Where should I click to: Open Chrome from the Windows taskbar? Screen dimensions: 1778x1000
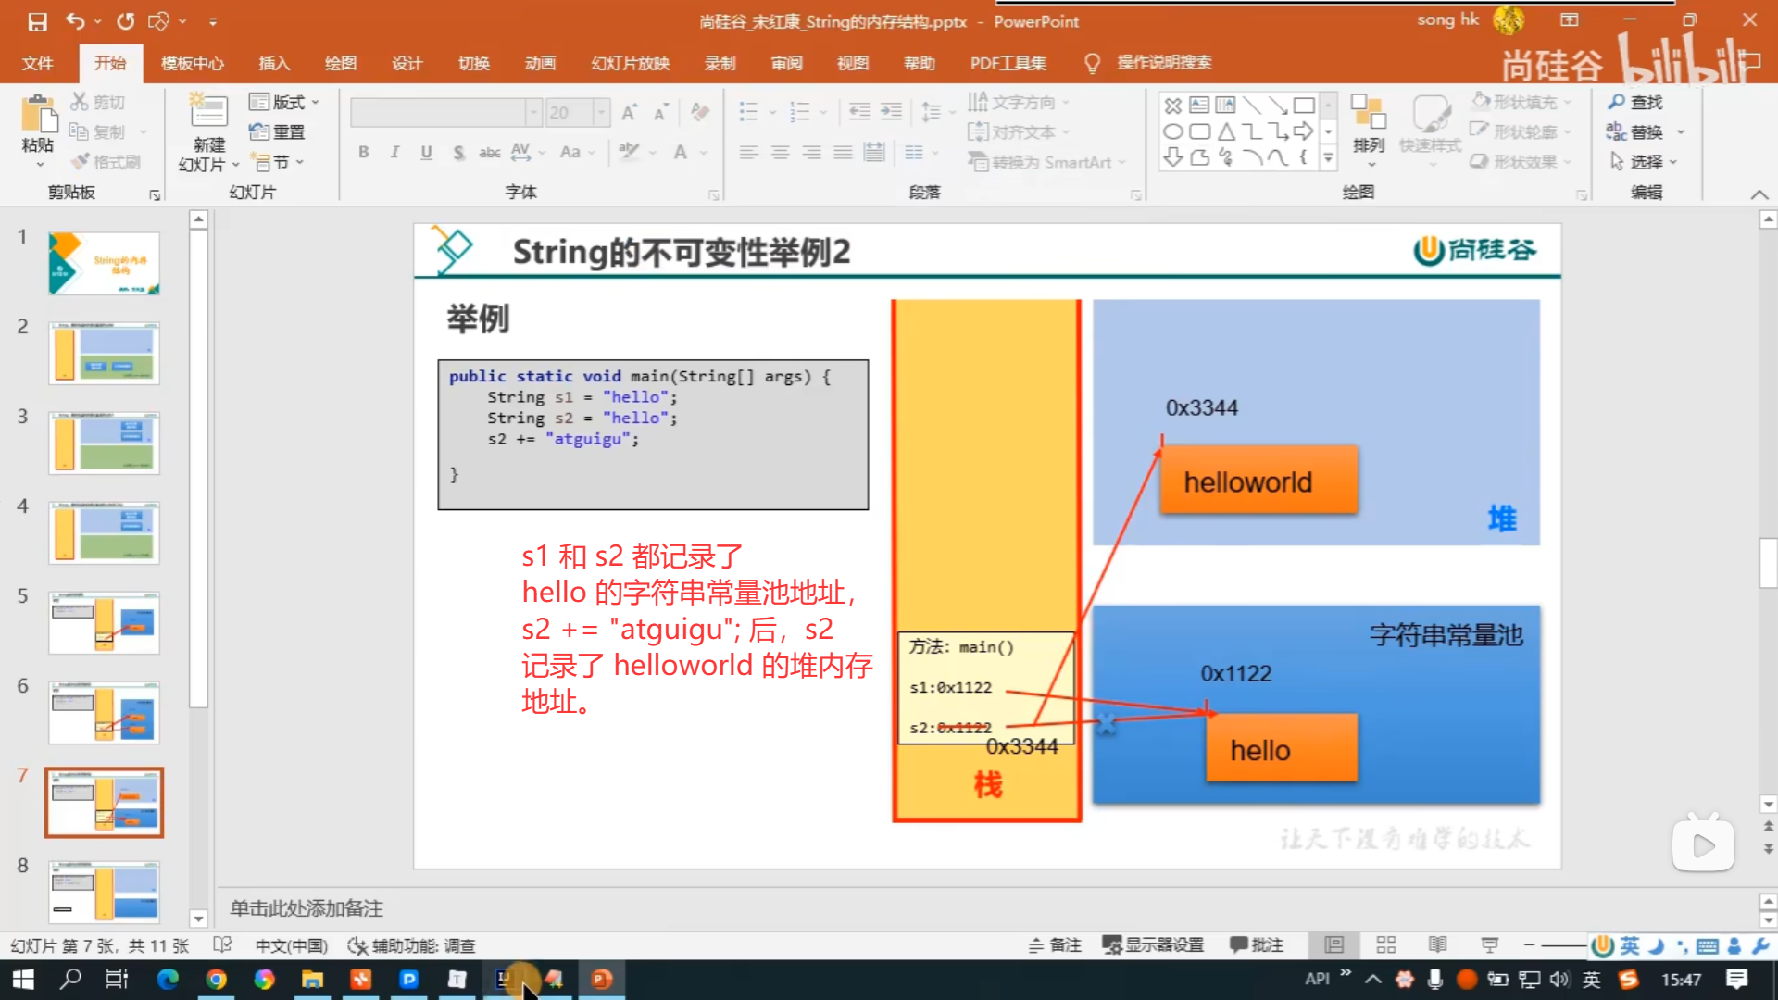216,979
